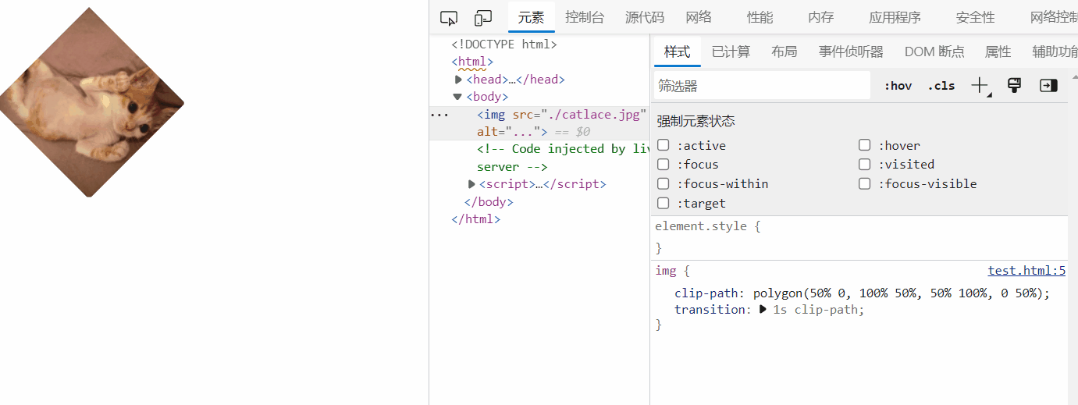Open the test.html:5 source link
Image resolution: width=1078 pixels, height=405 pixels.
coord(1026,271)
